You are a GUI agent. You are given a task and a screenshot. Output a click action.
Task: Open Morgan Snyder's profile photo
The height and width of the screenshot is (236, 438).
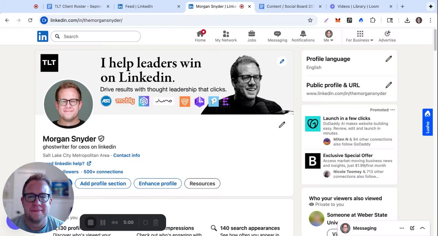[x=68, y=104]
